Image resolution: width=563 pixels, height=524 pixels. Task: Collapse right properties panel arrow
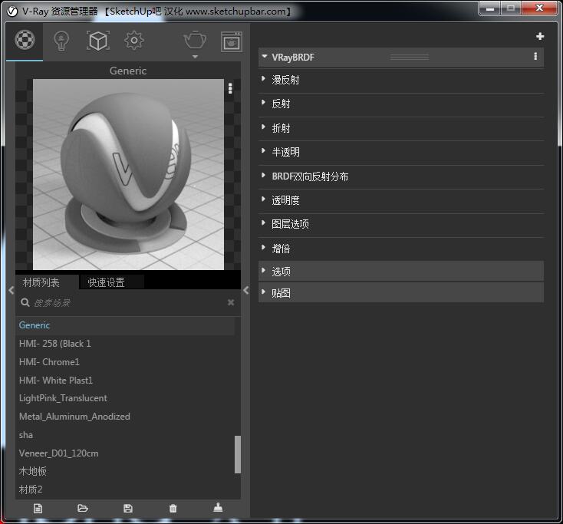pyautogui.click(x=246, y=290)
